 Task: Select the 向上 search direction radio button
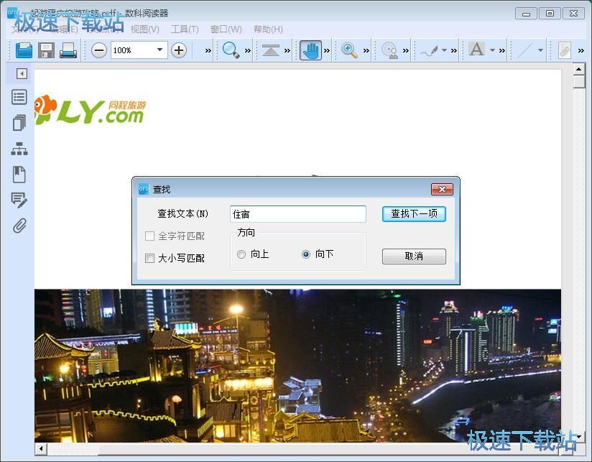pyautogui.click(x=242, y=254)
